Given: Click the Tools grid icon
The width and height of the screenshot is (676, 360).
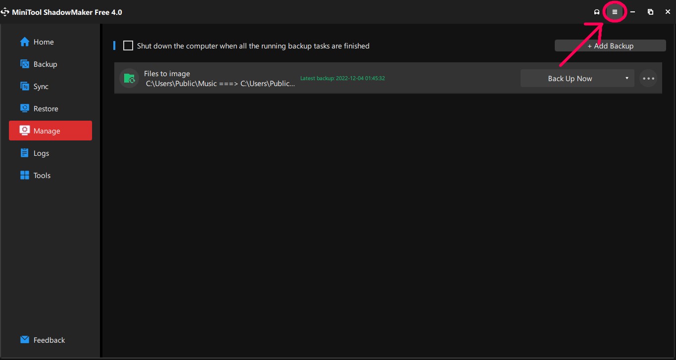Looking at the screenshot, I should [x=24, y=176].
